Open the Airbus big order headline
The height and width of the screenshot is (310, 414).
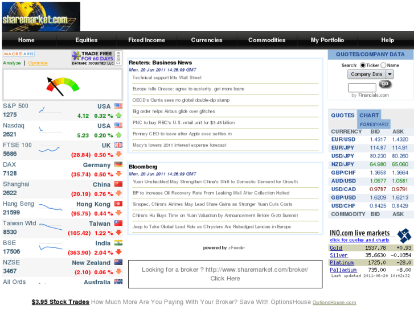coord(174,111)
